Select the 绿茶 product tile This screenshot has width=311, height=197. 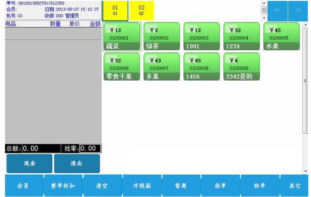click(x=162, y=36)
